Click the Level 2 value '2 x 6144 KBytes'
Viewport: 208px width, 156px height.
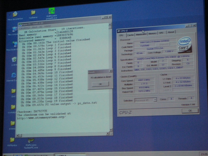(x=183, y=86)
